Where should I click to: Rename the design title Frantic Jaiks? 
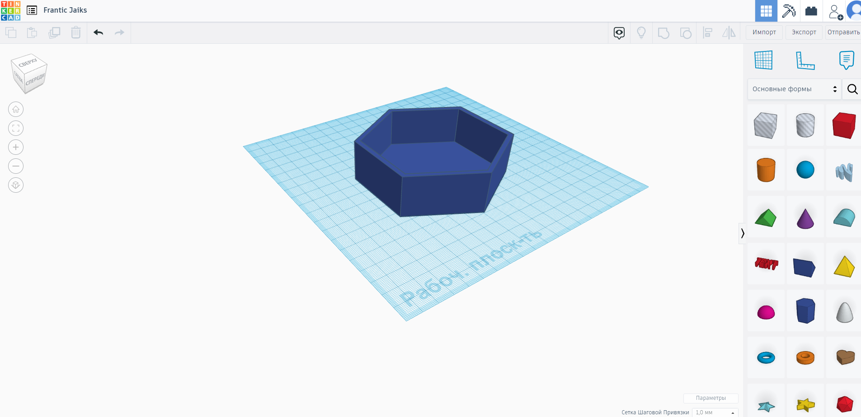click(x=65, y=10)
